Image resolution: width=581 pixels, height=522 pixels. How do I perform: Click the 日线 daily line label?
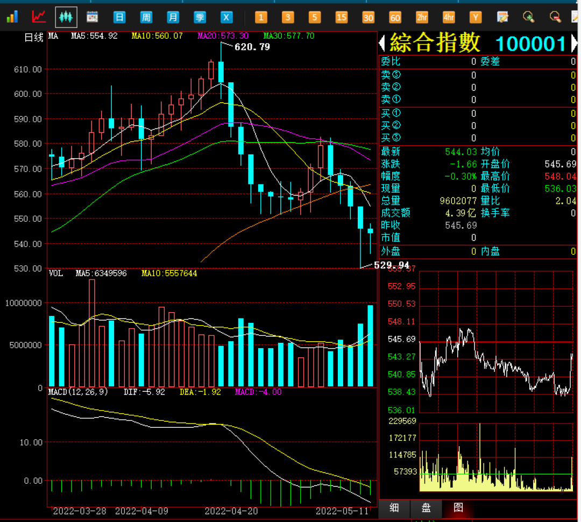click(34, 38)
